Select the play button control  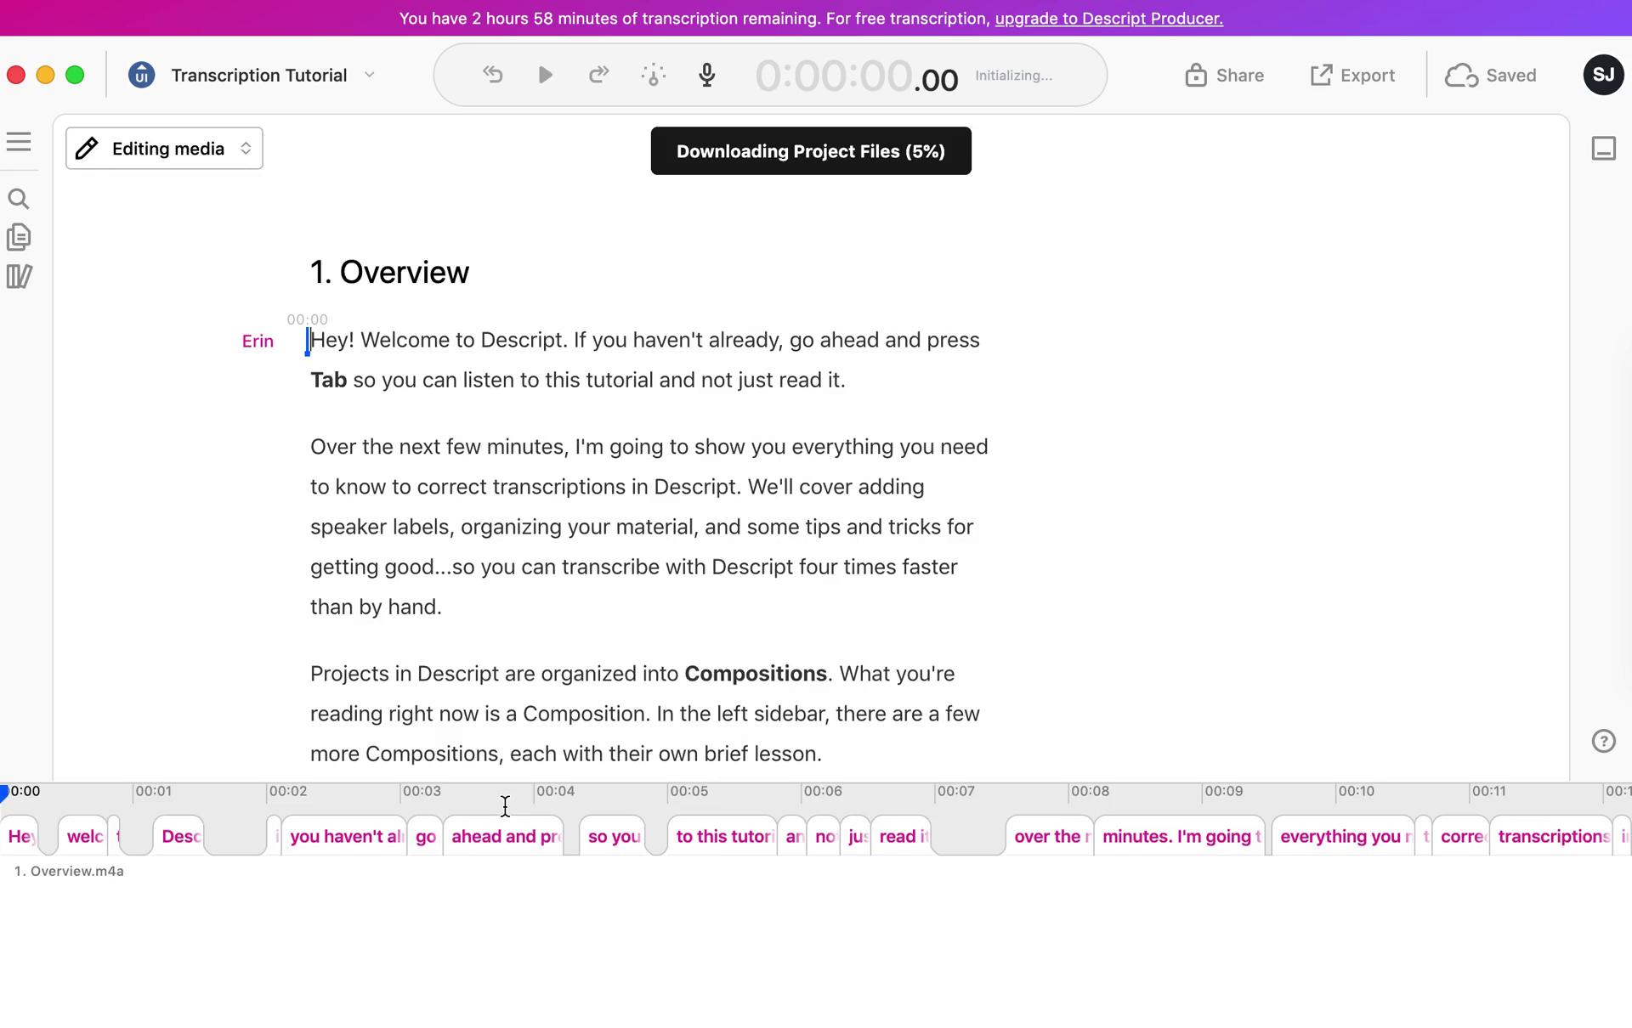545,75
